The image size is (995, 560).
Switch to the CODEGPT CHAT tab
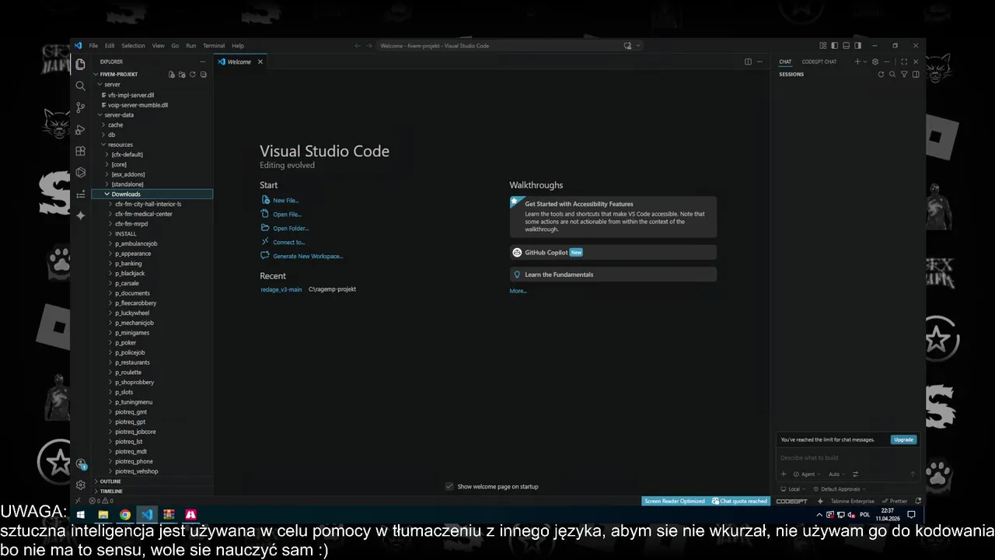pyautogui.click(x=819, y=61)
